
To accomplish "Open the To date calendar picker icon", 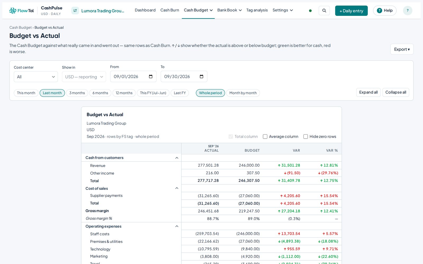I will [x=201, y=77].
